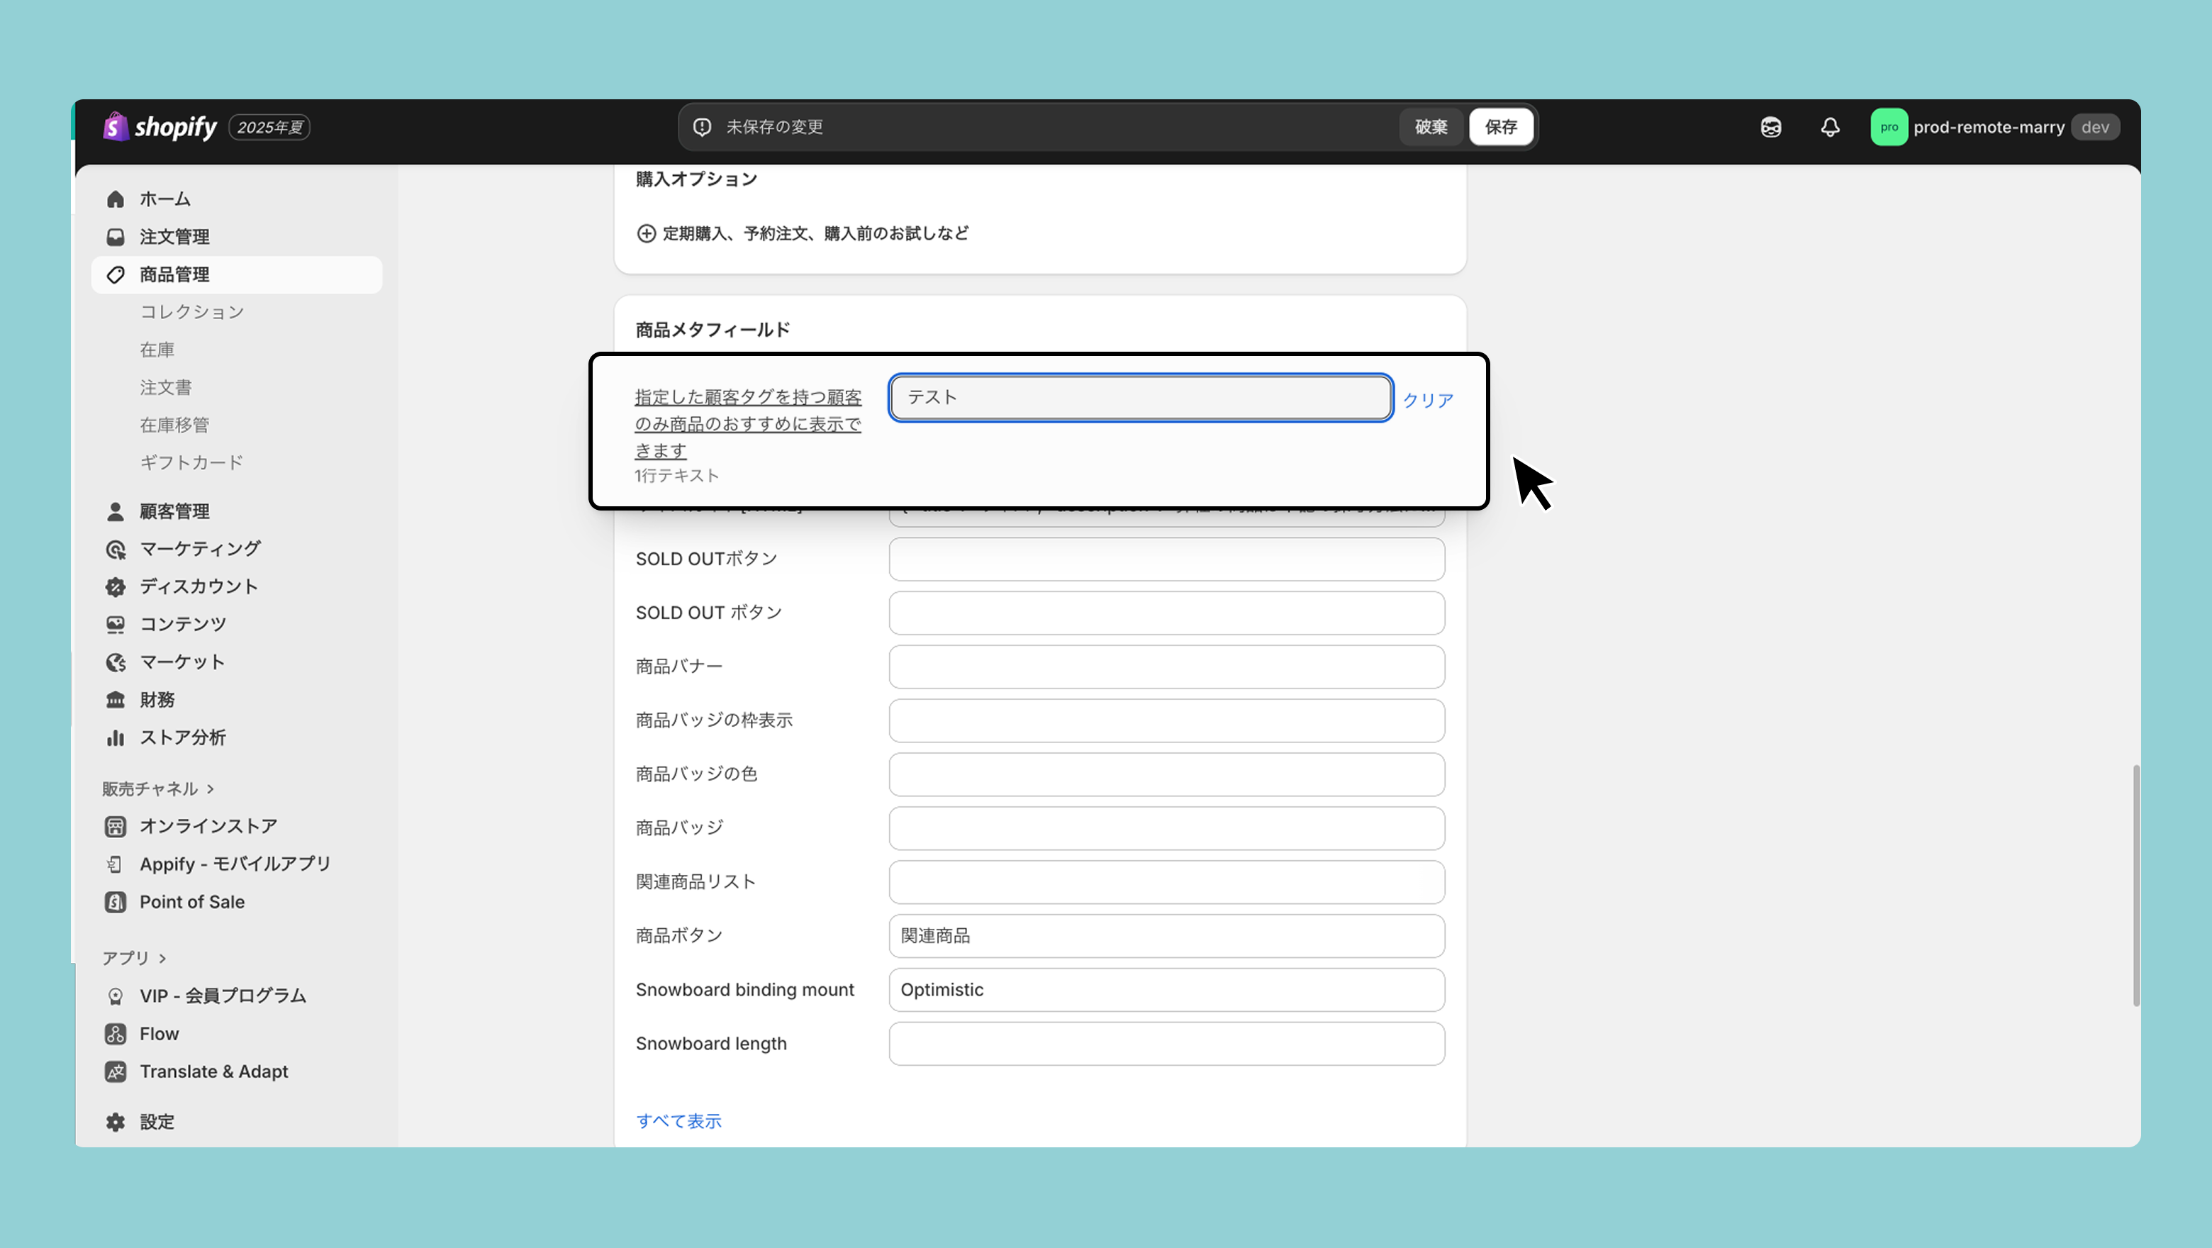The image size is (2212, 1248).
Task: Click the Shopify logo
Action: click(160, 127)
